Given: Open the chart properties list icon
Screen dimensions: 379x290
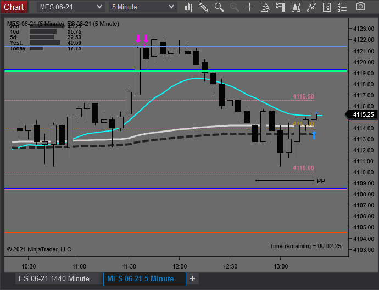Looking at the screenshot, I should (342, 7).
